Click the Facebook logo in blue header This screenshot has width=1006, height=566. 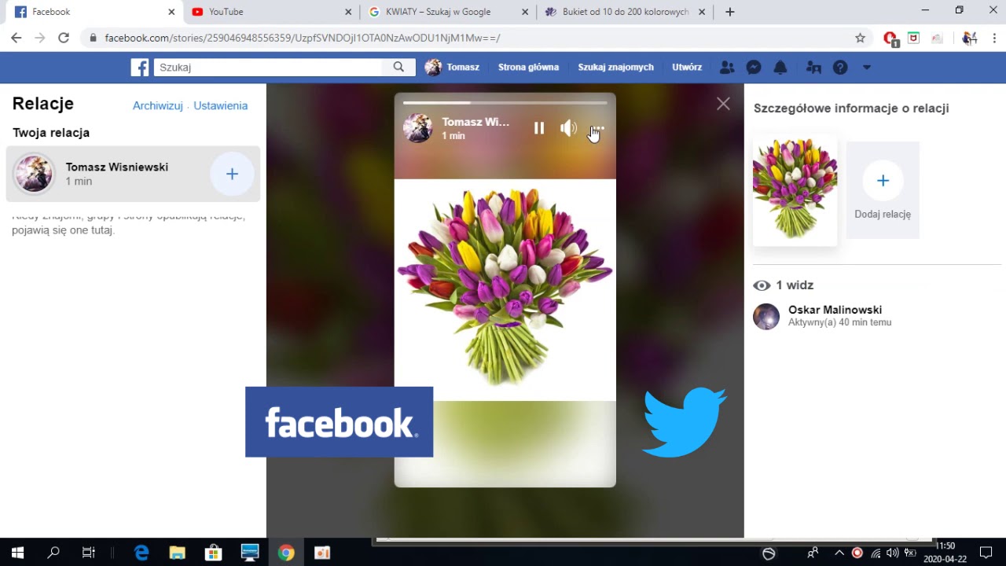tap(140, 68)
